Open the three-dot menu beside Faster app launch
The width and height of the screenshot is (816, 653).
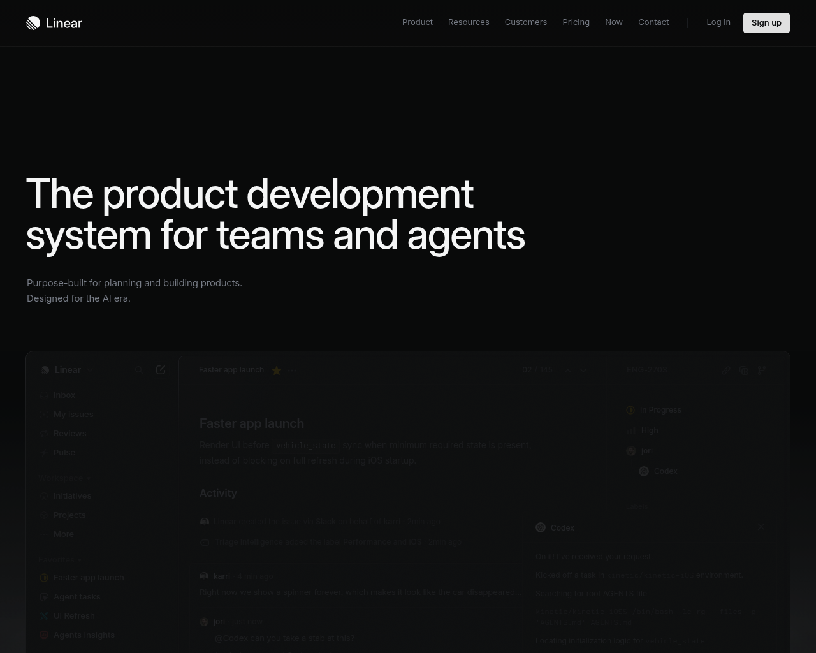tap(291, 370)
